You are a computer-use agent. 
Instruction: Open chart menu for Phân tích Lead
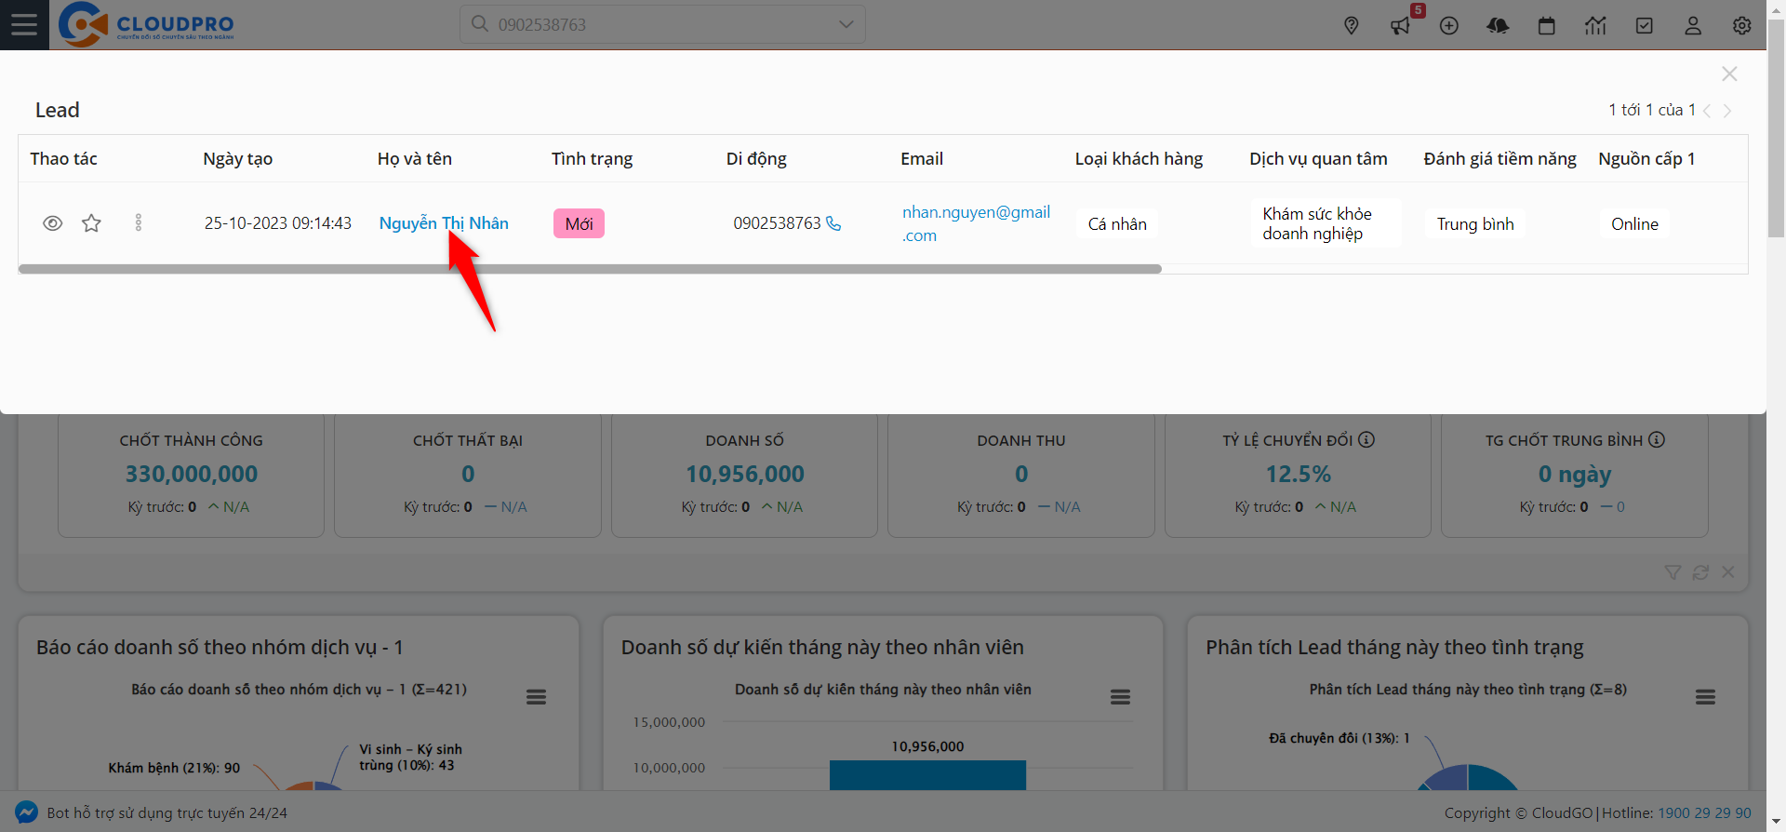1705,697
